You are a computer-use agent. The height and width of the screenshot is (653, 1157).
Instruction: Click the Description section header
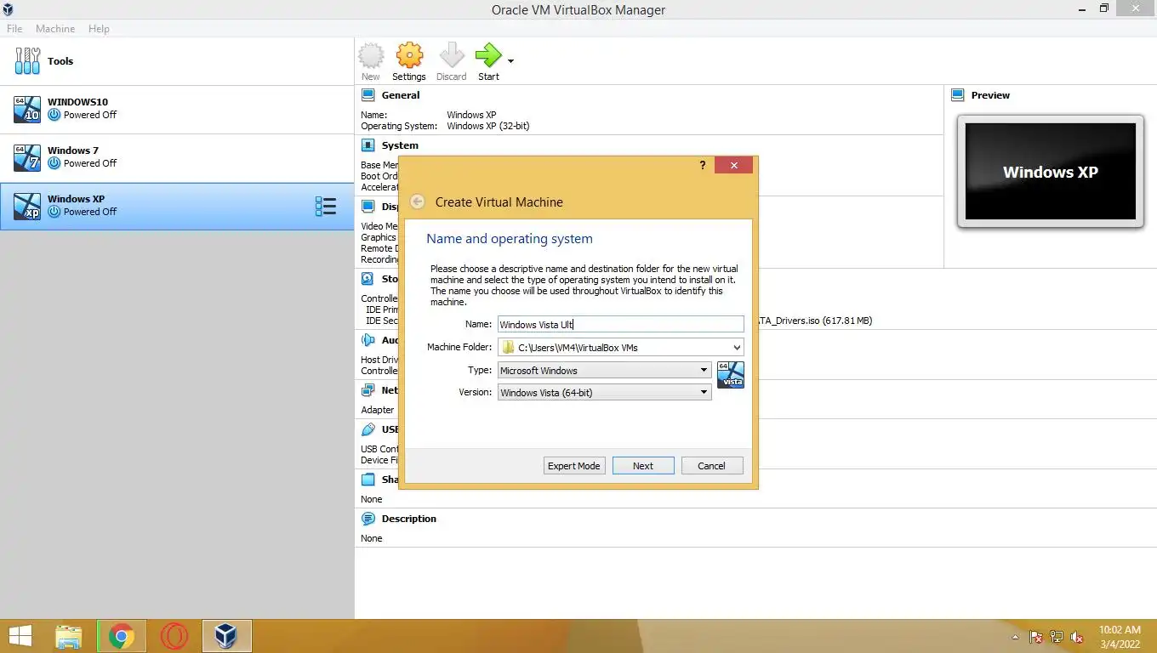click(x=409, y=519)
